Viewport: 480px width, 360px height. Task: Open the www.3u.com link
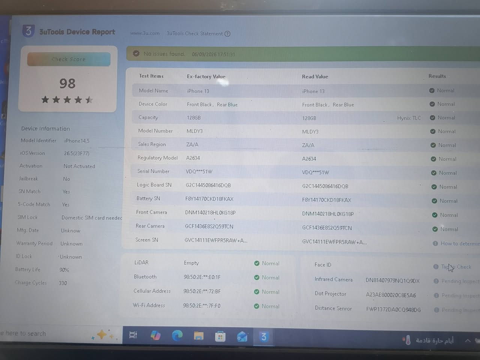(x=145, y=33)
